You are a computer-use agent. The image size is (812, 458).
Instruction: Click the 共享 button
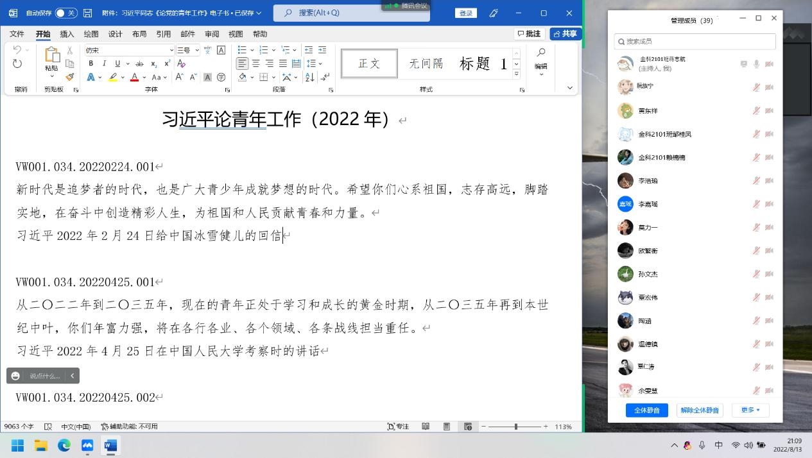[566, 34]
